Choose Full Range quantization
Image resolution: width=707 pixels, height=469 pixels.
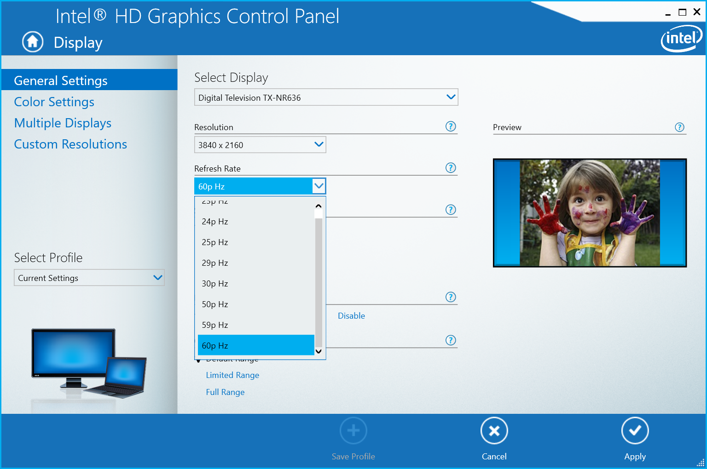225,392
